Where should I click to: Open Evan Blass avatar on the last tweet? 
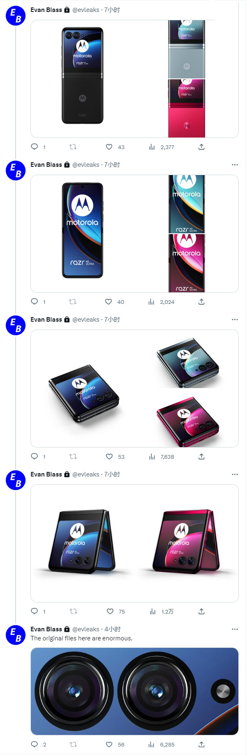(x=16, y=635)
